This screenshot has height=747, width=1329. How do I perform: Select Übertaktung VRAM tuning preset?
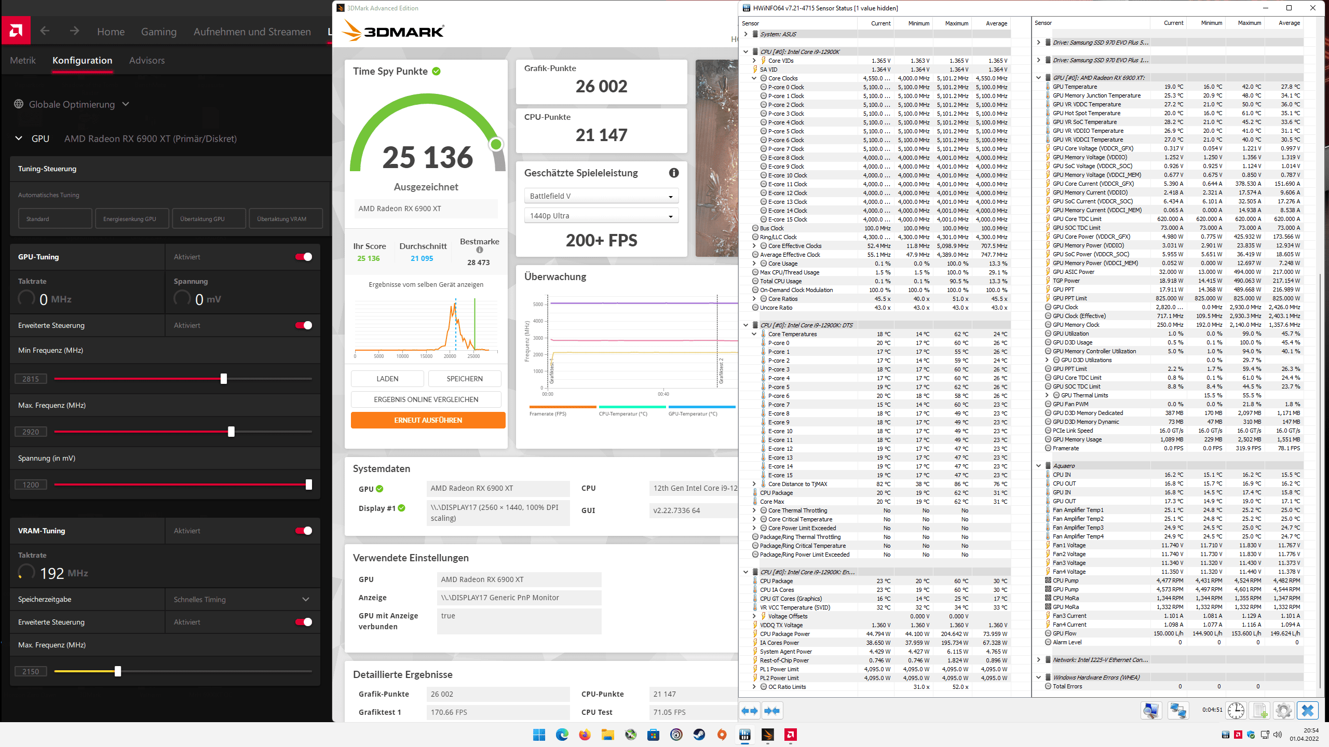pyautogui.click(x=286, y=219)
